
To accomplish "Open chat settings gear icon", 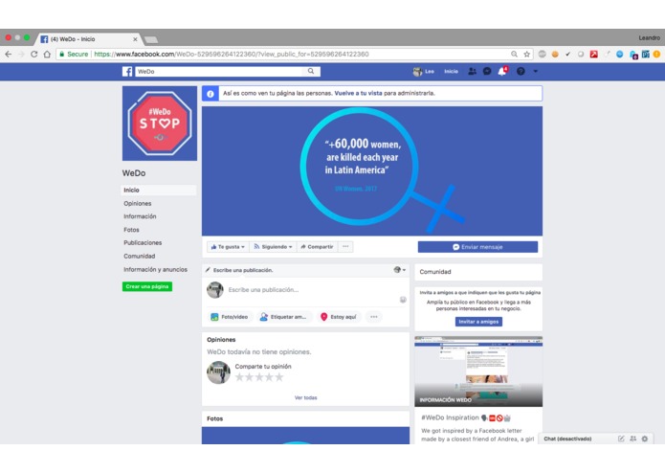I will (645, 439).
